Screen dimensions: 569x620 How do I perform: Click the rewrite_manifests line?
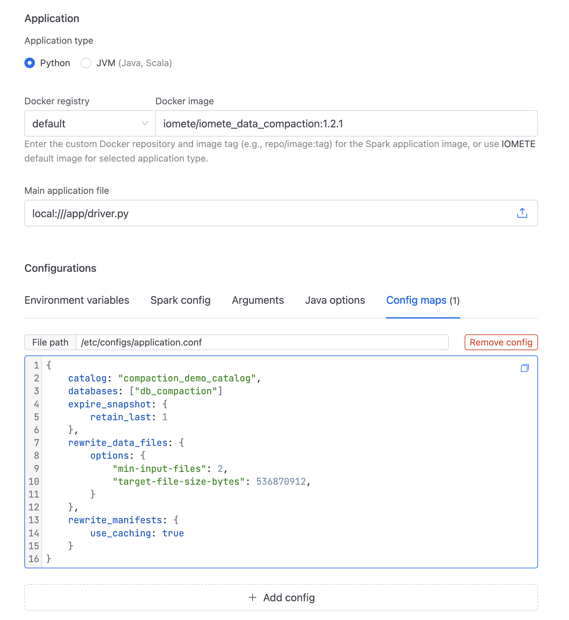tap(123, 520)
